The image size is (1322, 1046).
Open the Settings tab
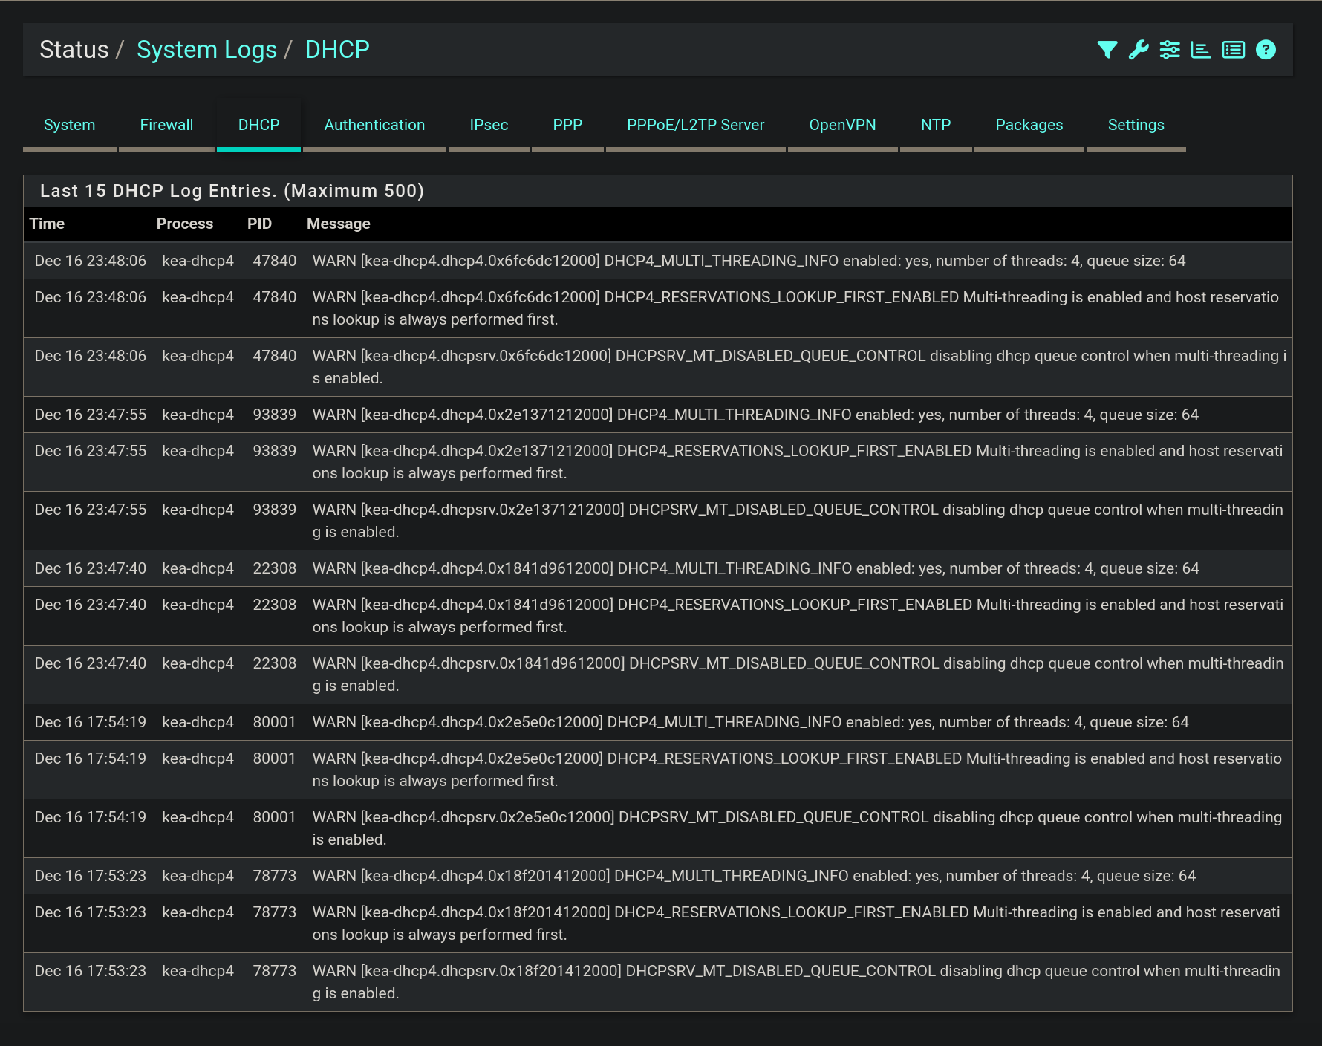pyautogui.click(x=1136, y=125)
